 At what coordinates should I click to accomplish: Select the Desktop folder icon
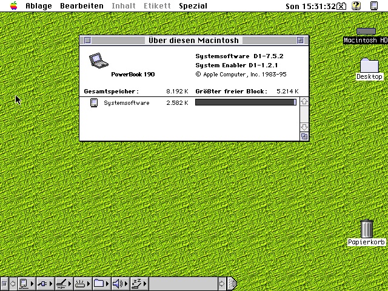[x=369, y=65]
